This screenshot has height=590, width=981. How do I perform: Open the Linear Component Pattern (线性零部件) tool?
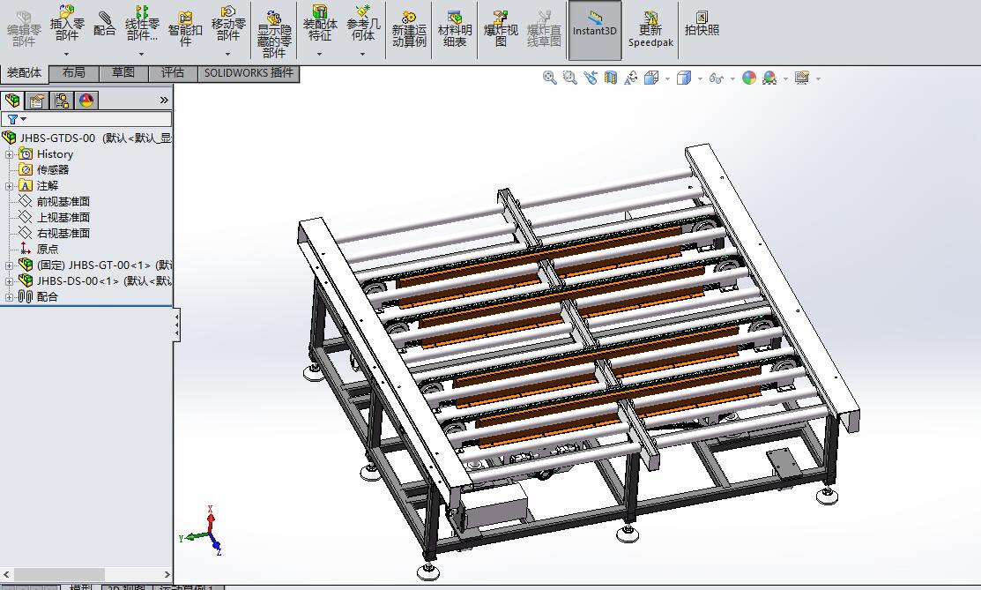142,24
